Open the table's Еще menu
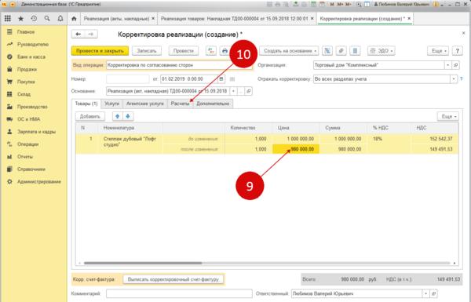 coord(448,116)
